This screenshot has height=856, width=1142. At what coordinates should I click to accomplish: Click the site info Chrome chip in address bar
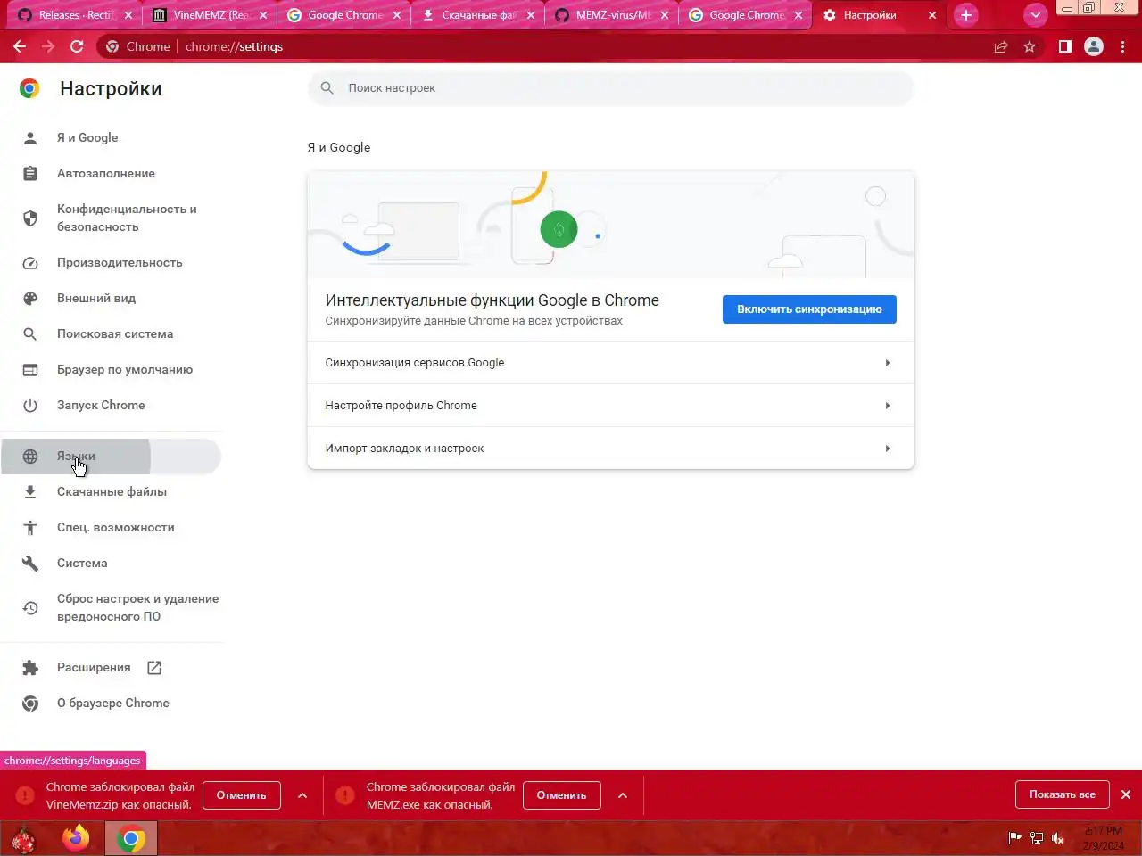(138, 46)
